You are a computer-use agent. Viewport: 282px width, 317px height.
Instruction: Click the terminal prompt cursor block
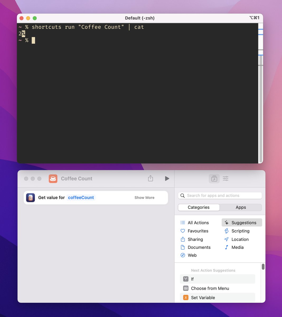33,40
